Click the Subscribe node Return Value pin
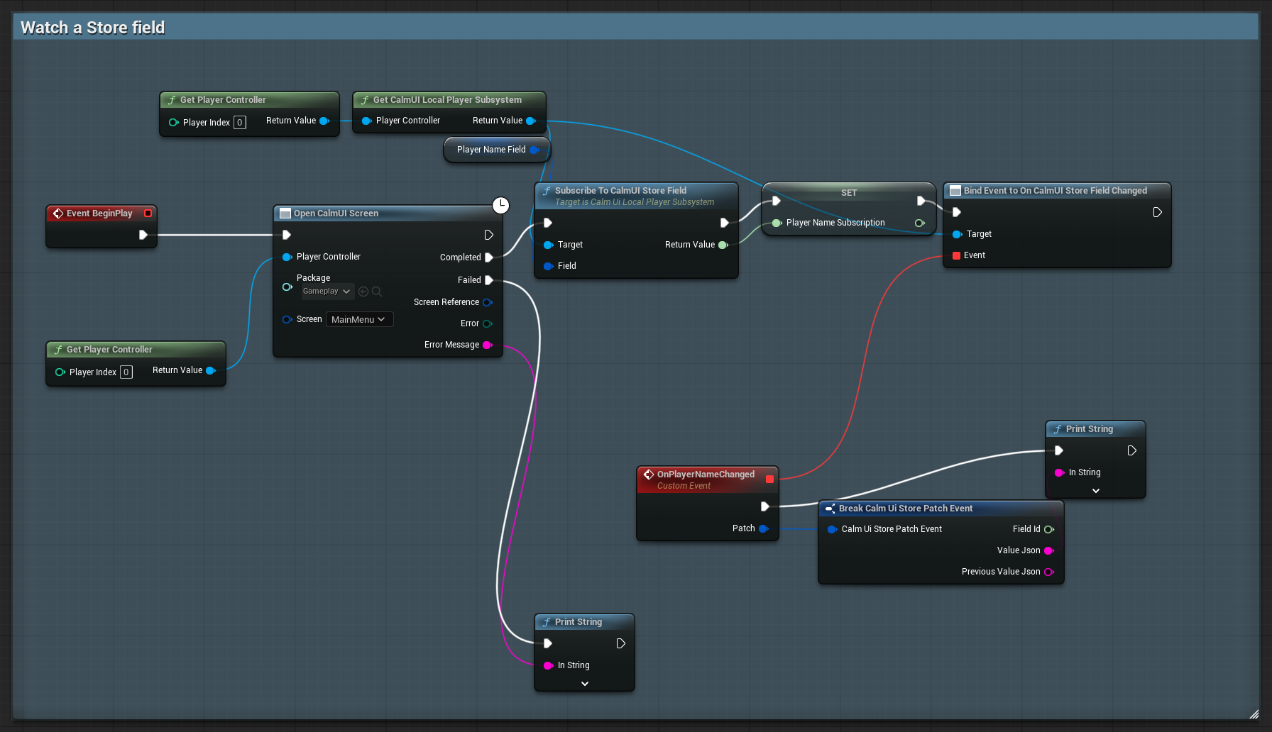 click(x=723, y=245)
